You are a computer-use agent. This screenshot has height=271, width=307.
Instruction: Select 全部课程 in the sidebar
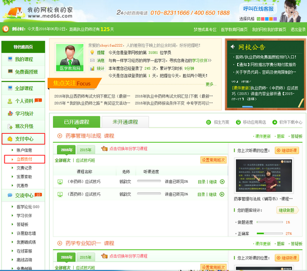(x=23, y=88)
